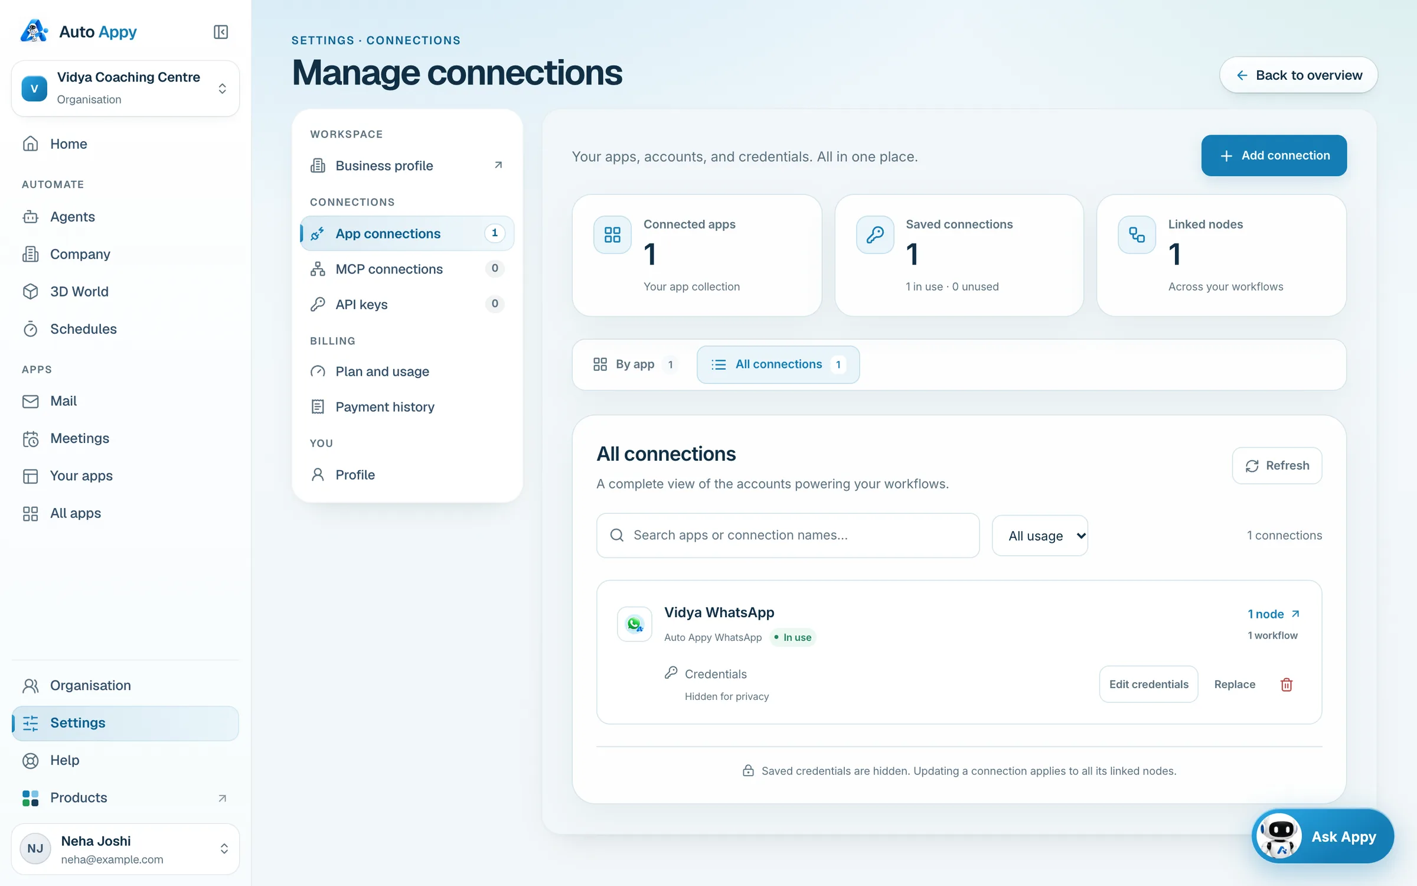Click the search apps or connection names field
The width and height of the screenshot is (1417, 886).
[x=788, y=536]
